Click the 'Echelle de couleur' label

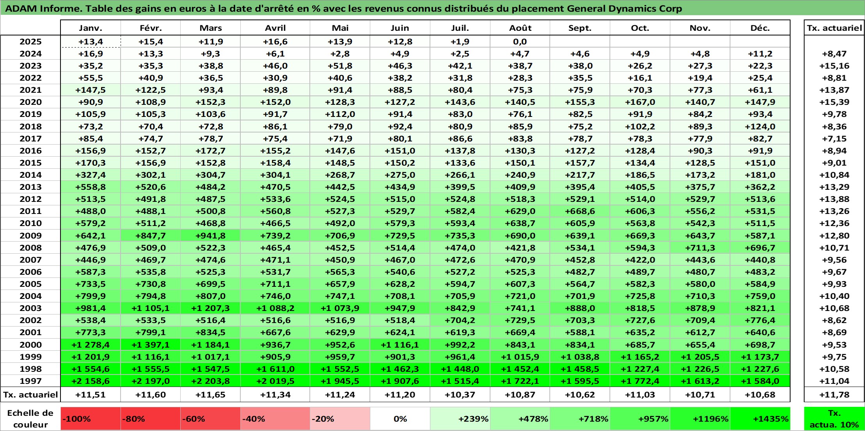click(30, 419)
